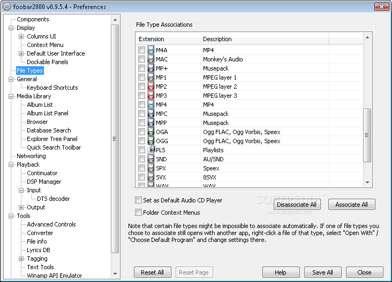Click the MP+ file type icon

(151, 68)
